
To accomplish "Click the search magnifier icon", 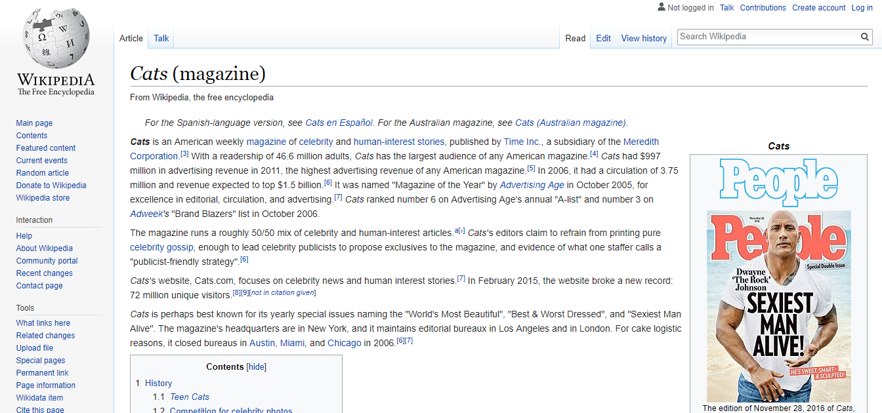I will coord(865,37).
